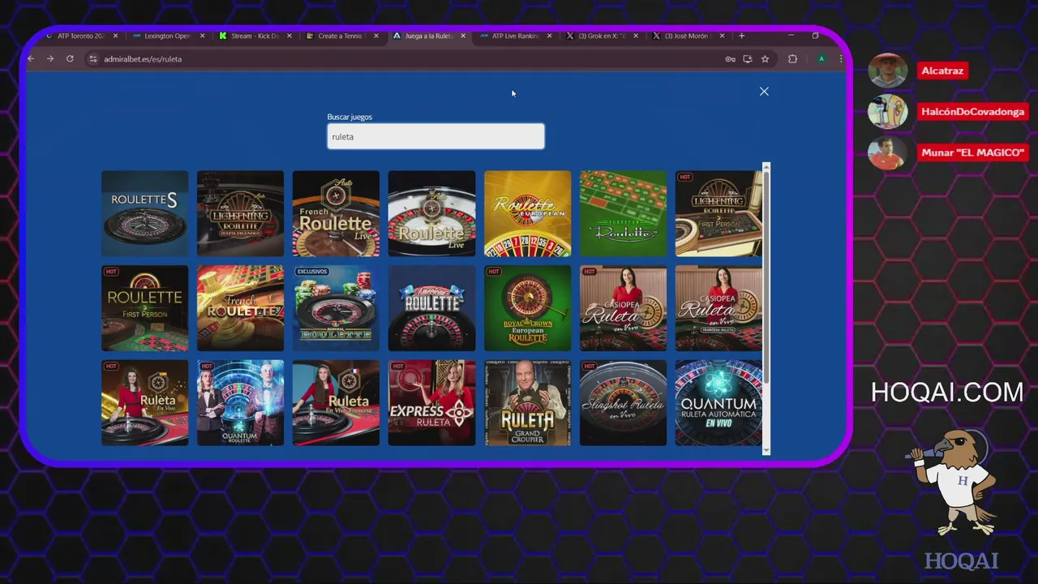Close the game search overlay with X
The image size is (1038, 584).
point(764,92)
